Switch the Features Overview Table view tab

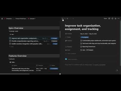pos(12,62)
